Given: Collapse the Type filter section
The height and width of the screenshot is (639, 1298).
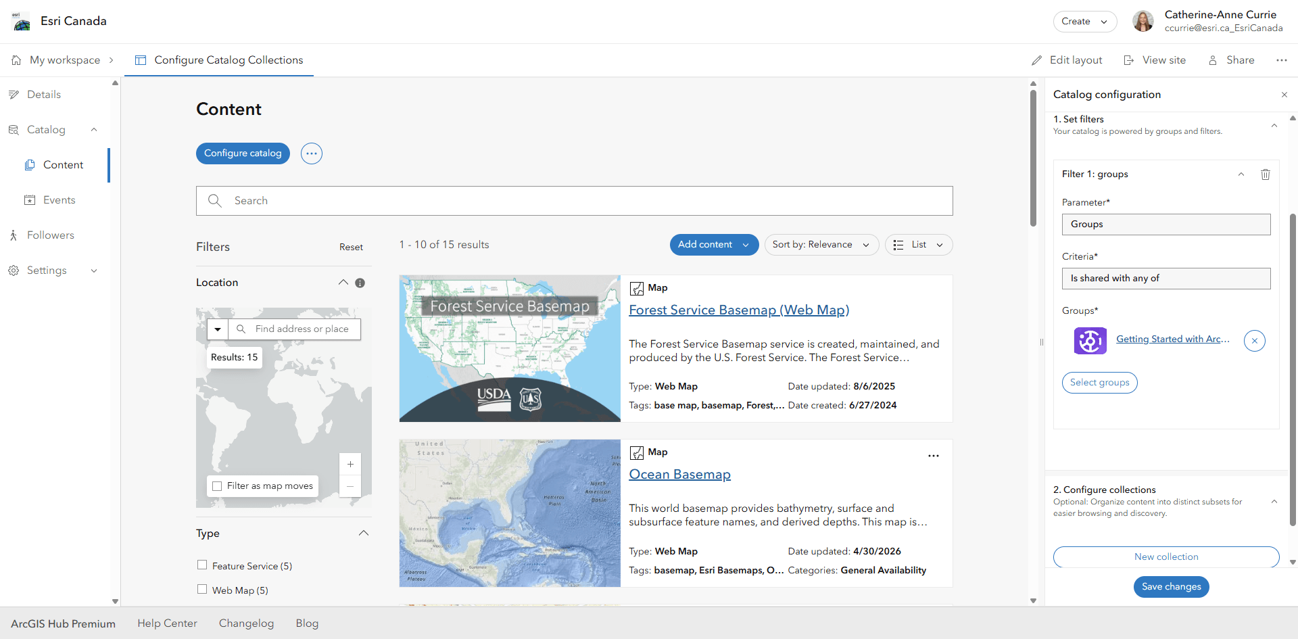Looking at the screenshot, I should coord(364,533).
